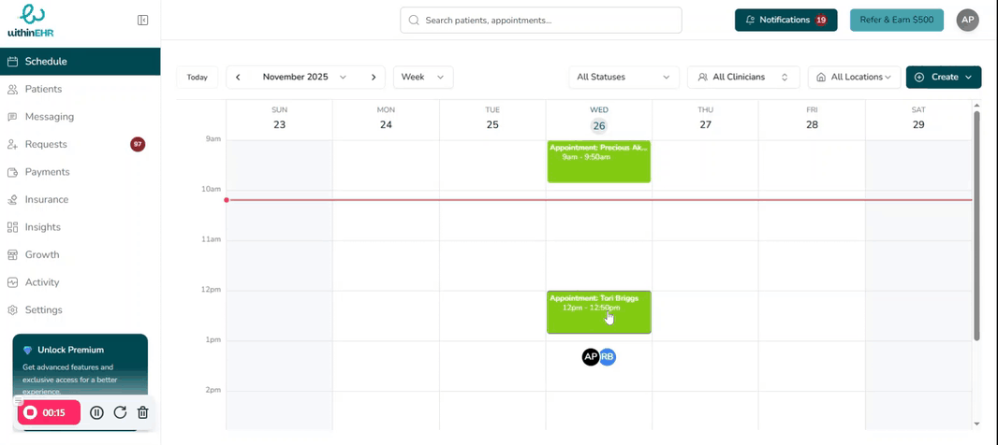Open the November 2025 month picker
The width and height of the screenshot is (998, 445).
coord(304,78)
